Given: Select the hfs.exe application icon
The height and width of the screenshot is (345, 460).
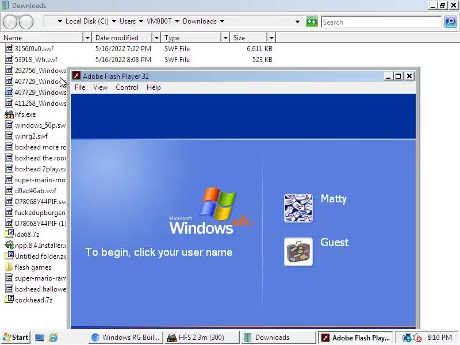Looking at the screenshot, I should tap(9, 114).
